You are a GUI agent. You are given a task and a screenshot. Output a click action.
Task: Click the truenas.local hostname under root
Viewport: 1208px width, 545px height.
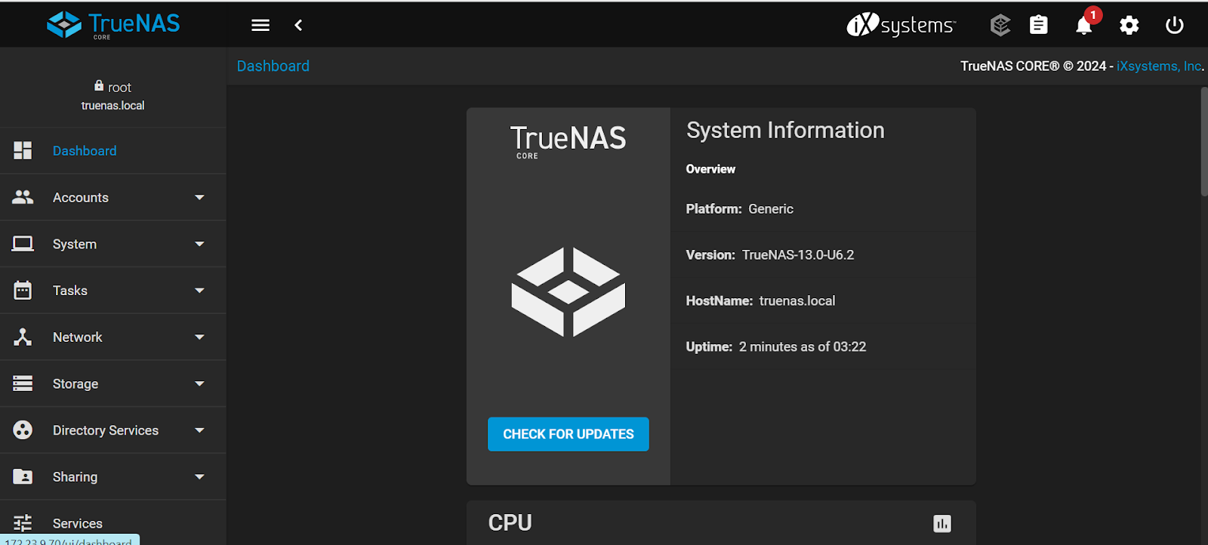113,106
